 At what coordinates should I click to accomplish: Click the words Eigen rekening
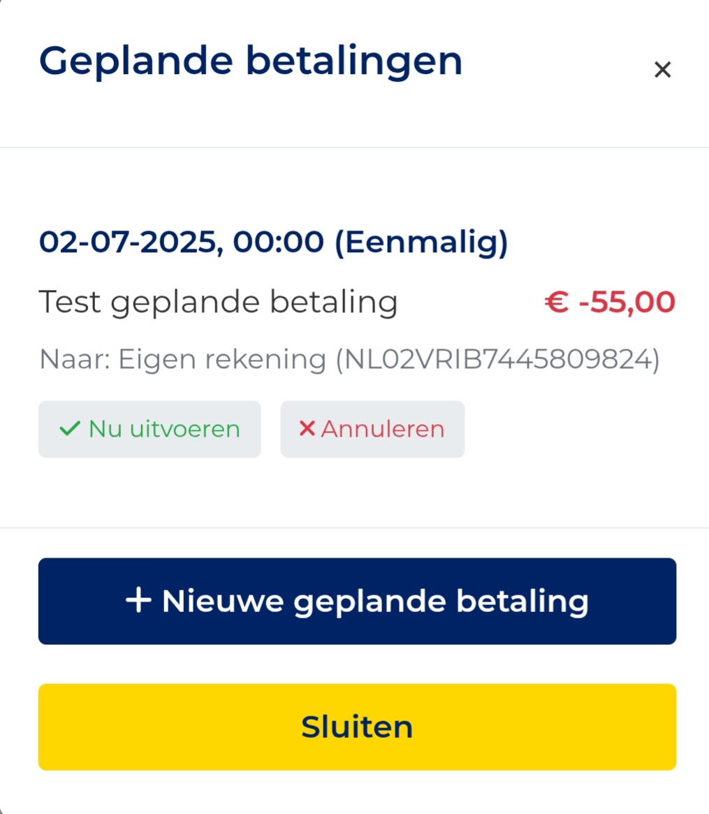tap(222, 359)
